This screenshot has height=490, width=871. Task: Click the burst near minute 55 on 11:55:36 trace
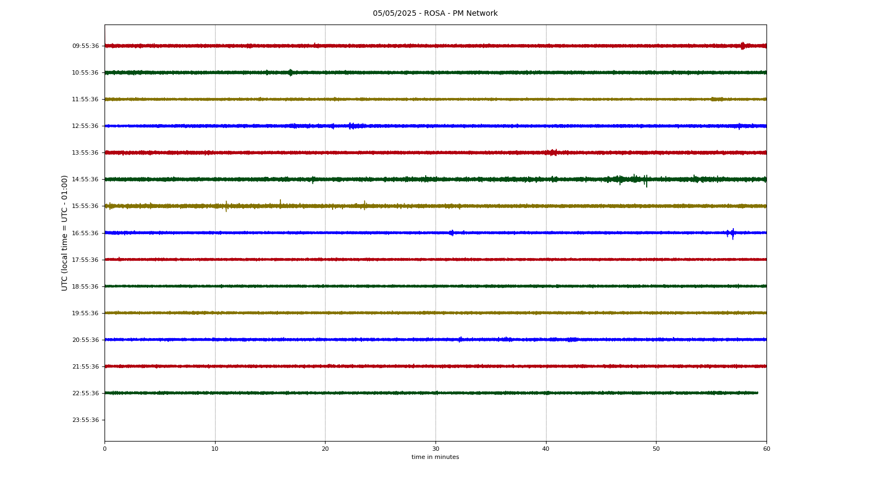tap(717, 99)
